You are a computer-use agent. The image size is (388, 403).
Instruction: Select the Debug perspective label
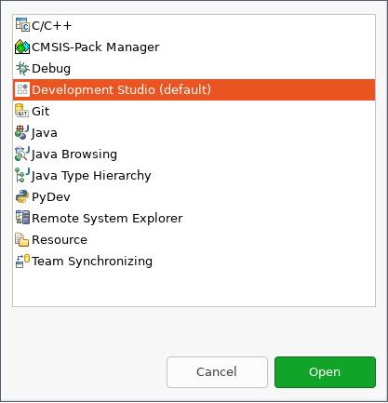[x=51, y=69]
